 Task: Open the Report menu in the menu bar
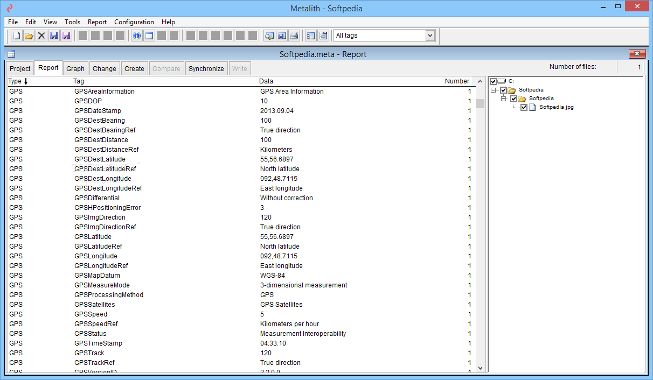[97, 22]
